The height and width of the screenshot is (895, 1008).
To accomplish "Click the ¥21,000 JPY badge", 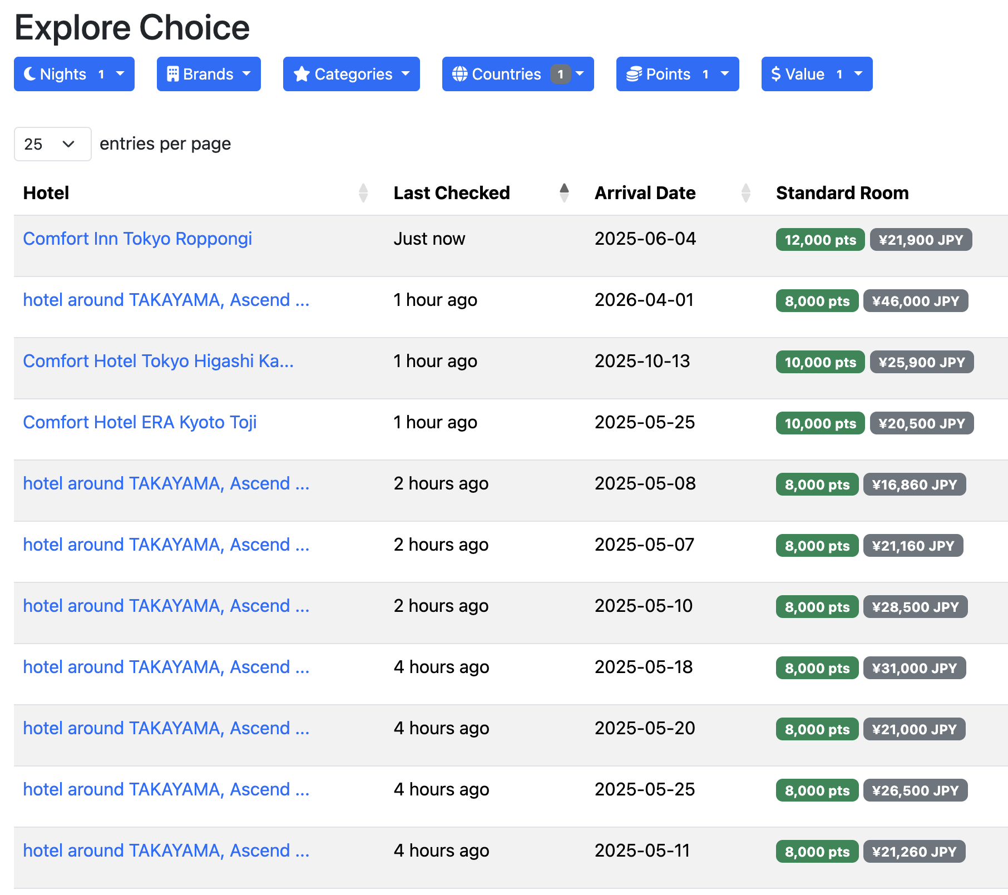I will 915,729.
